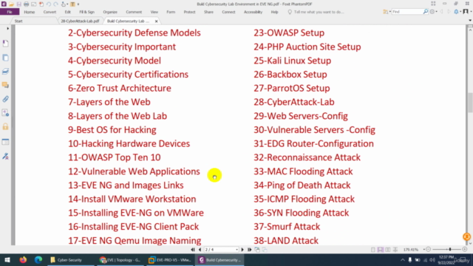
Task: Click the search magnifier icon in Find box
Action: tap(426, 12)
